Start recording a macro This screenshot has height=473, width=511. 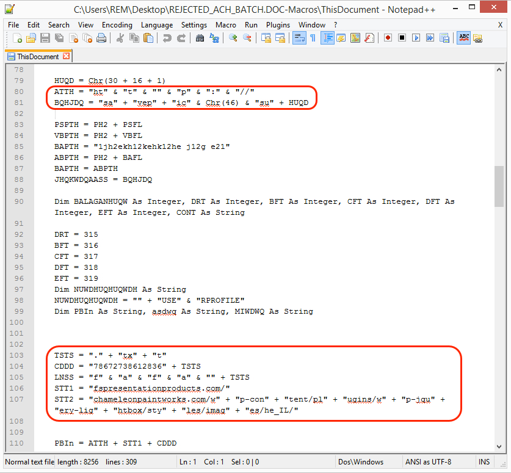point(388,38)
